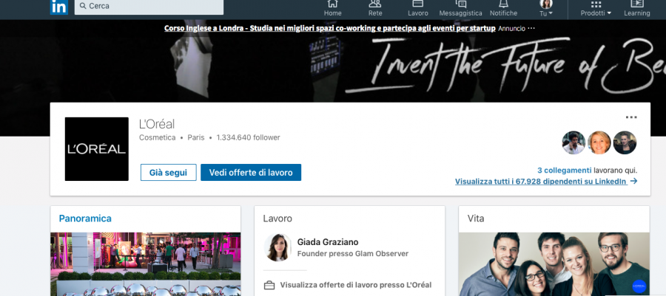Click the Vita card heading
The width and height of the screenshot is (666, 296).
coord(476,218)
